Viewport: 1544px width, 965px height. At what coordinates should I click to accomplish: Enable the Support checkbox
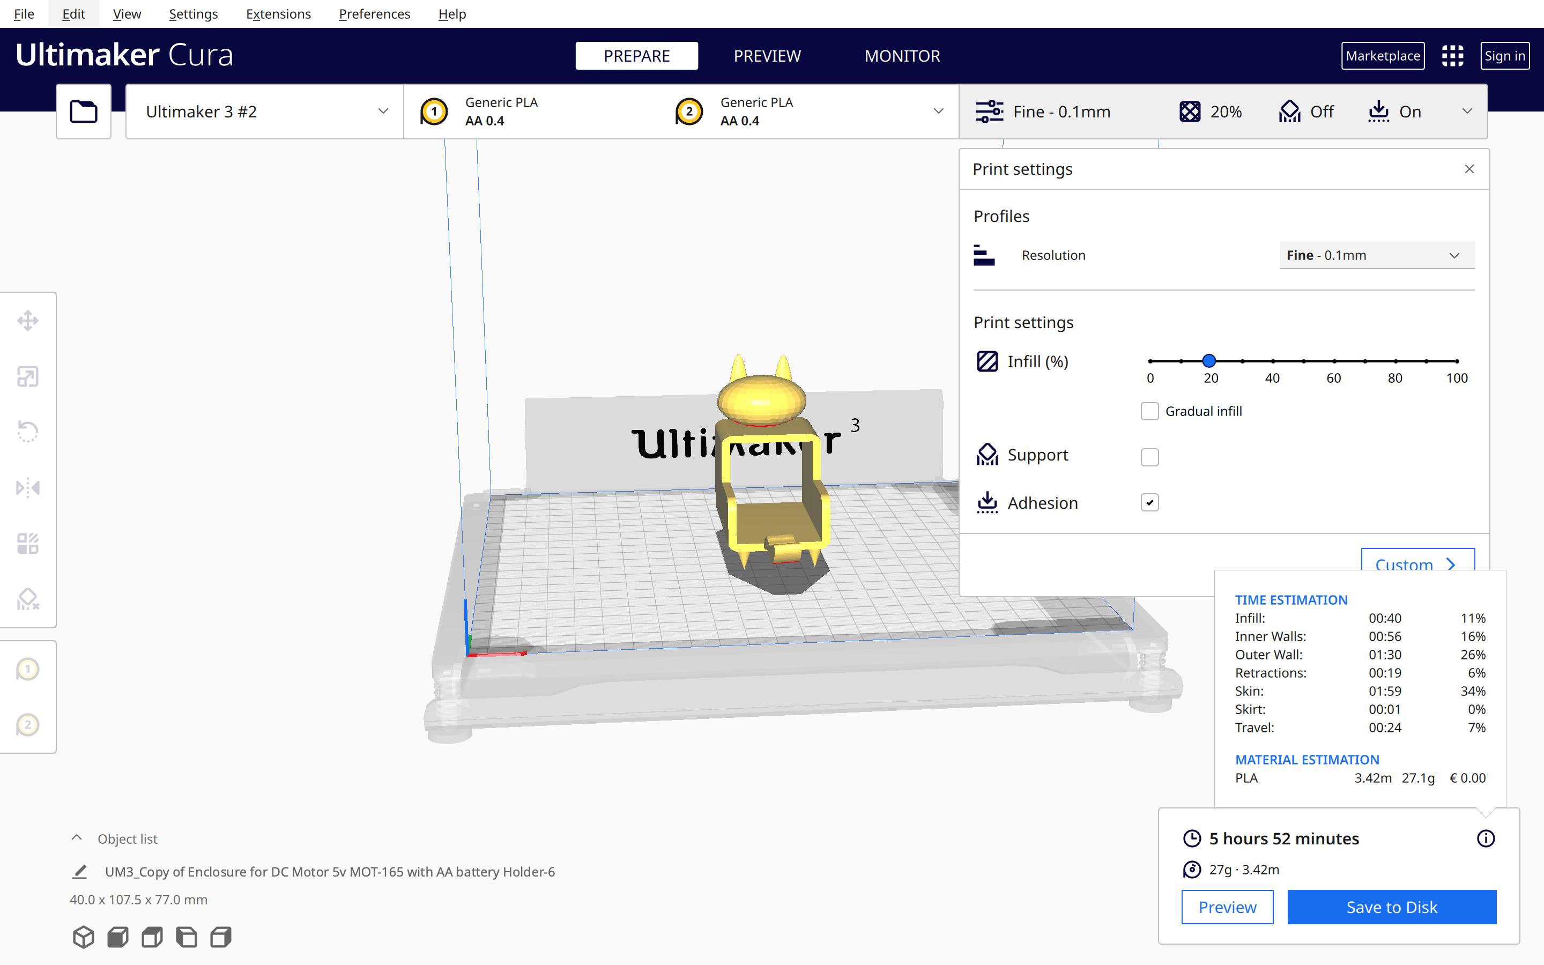tap(1150, 457)
